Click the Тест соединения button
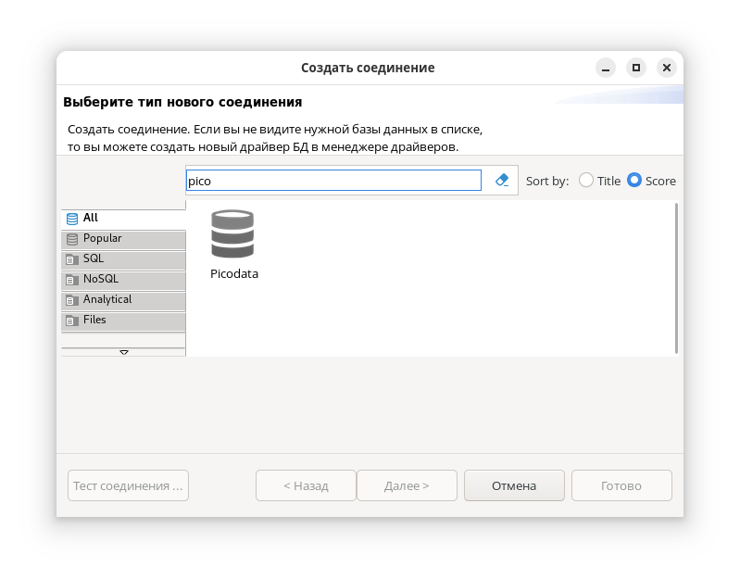 point(128,485)
